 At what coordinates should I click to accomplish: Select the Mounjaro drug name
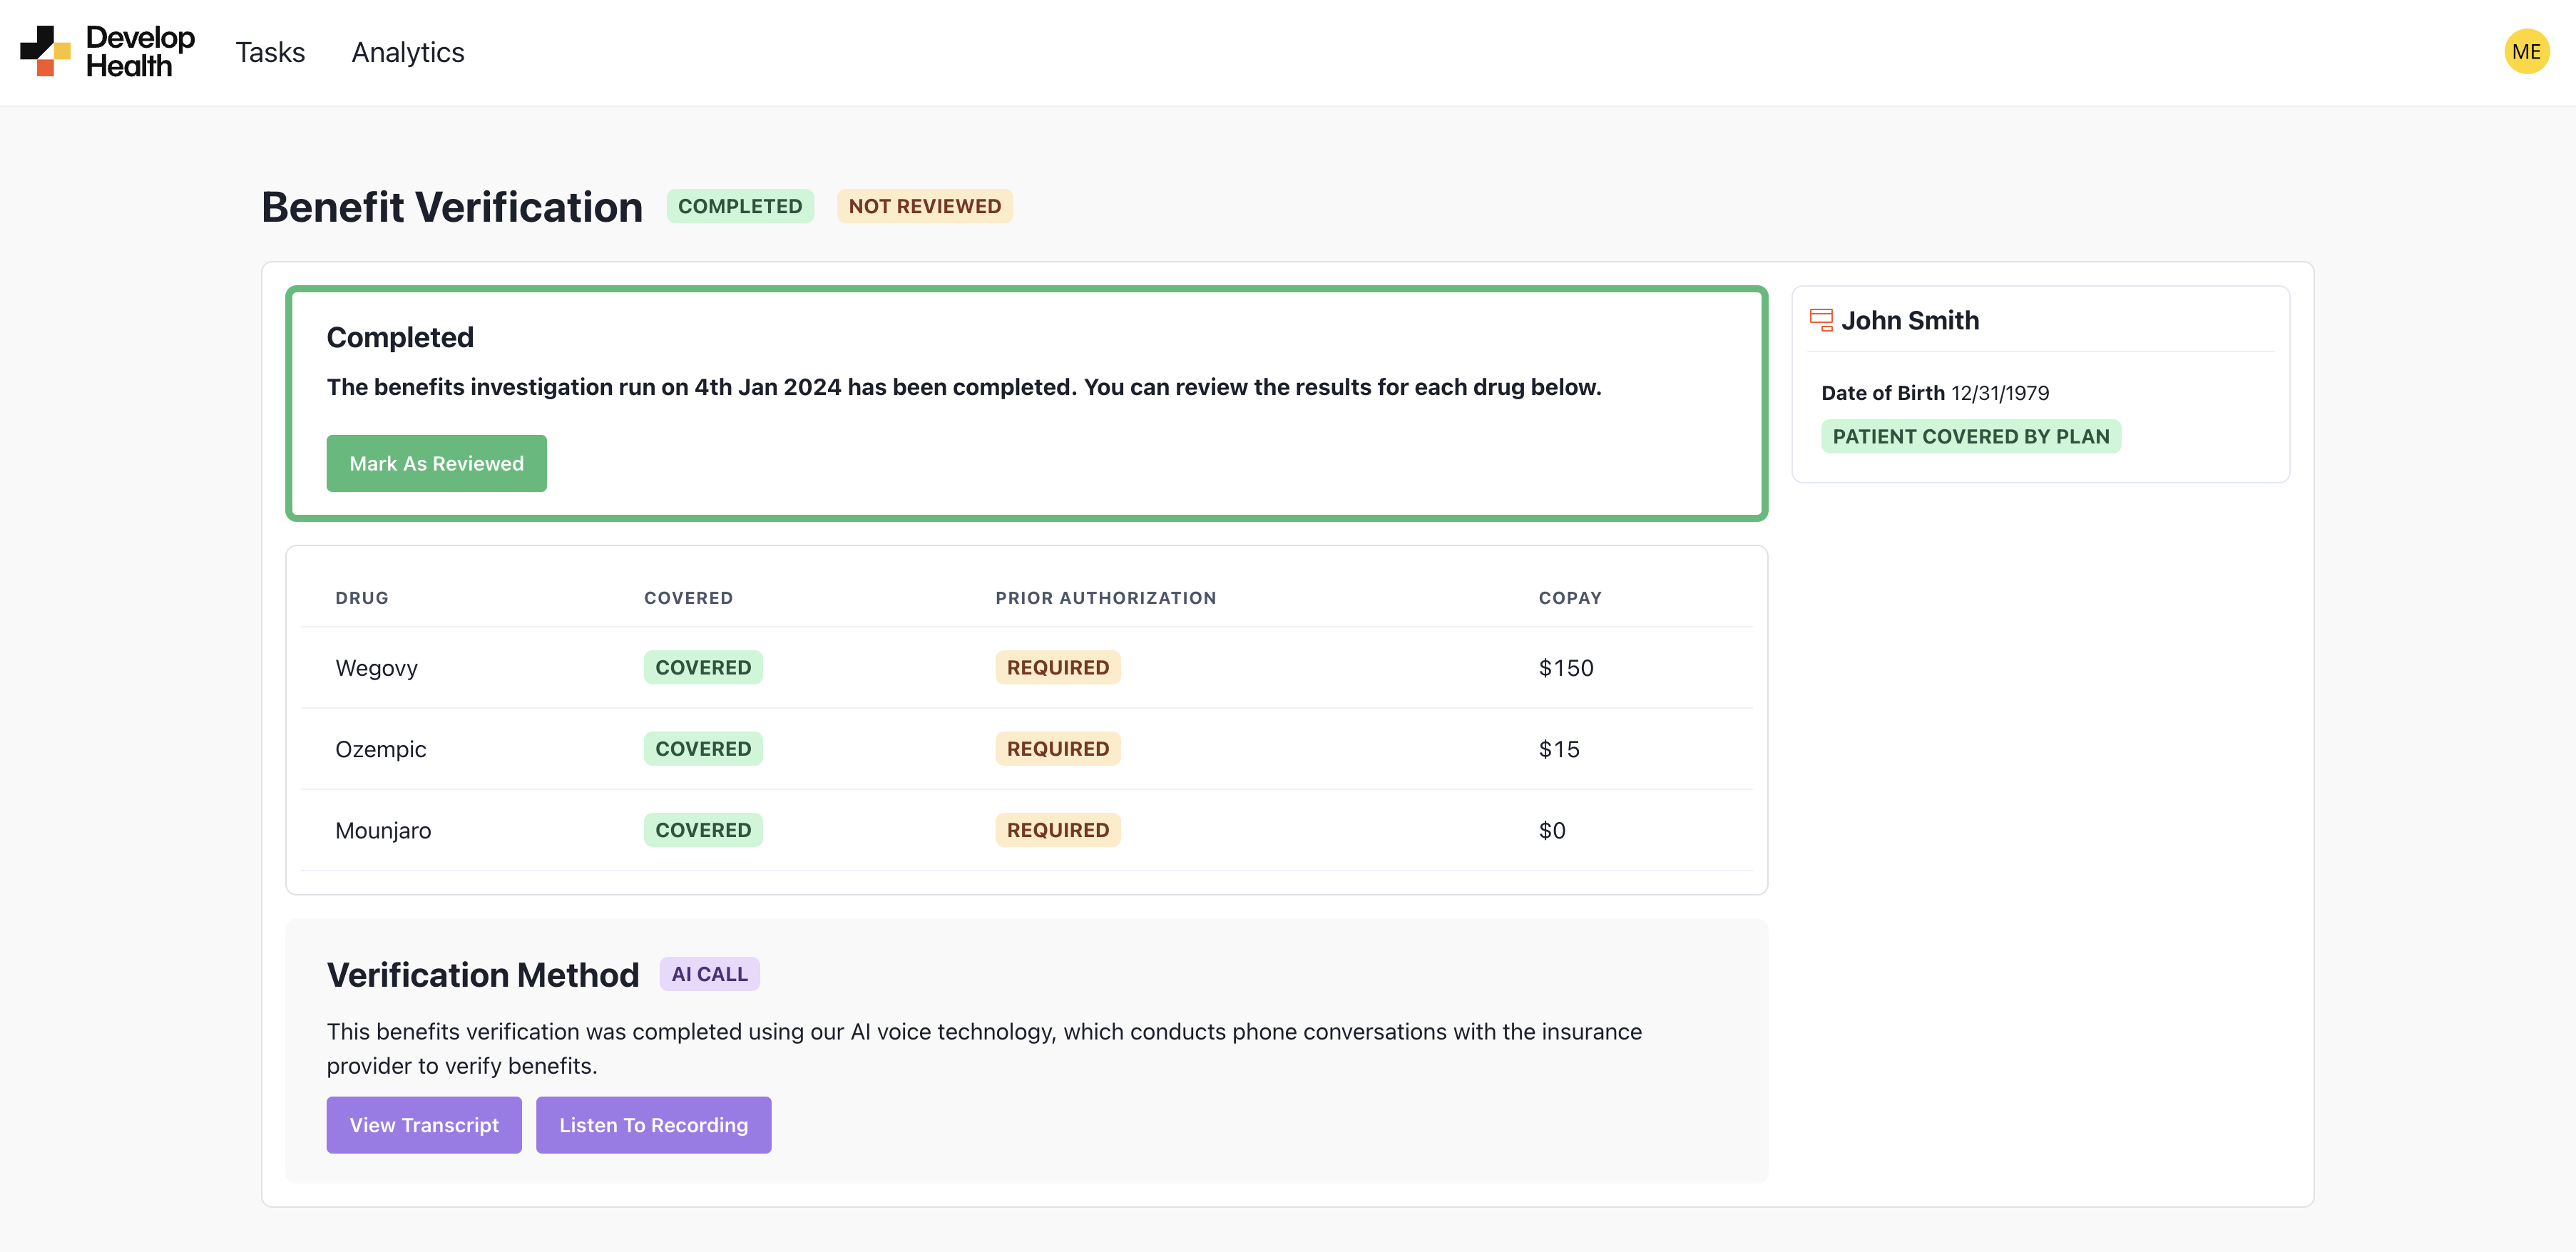(x=383, y=830)
